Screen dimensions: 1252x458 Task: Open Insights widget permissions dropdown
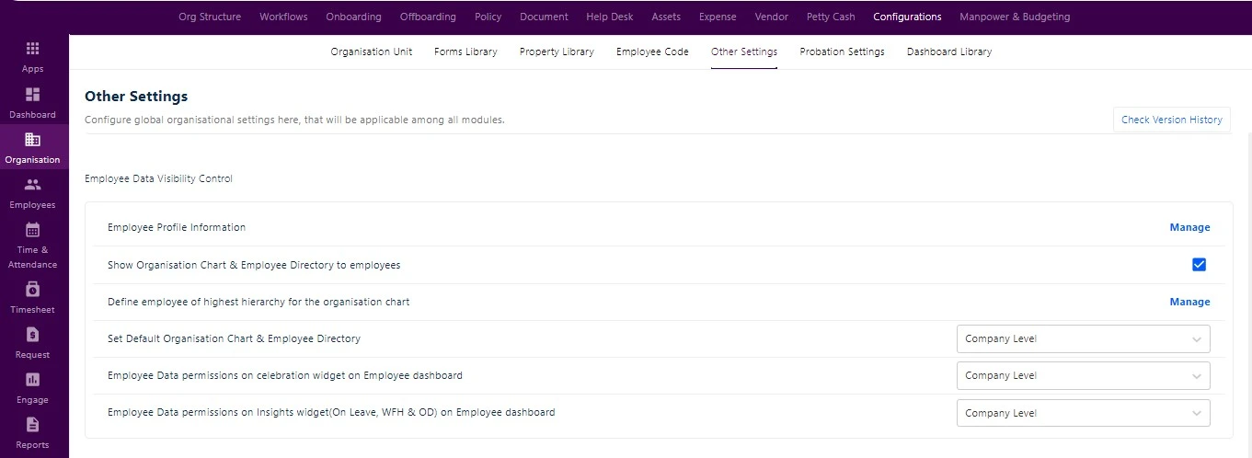[1083, 413]
